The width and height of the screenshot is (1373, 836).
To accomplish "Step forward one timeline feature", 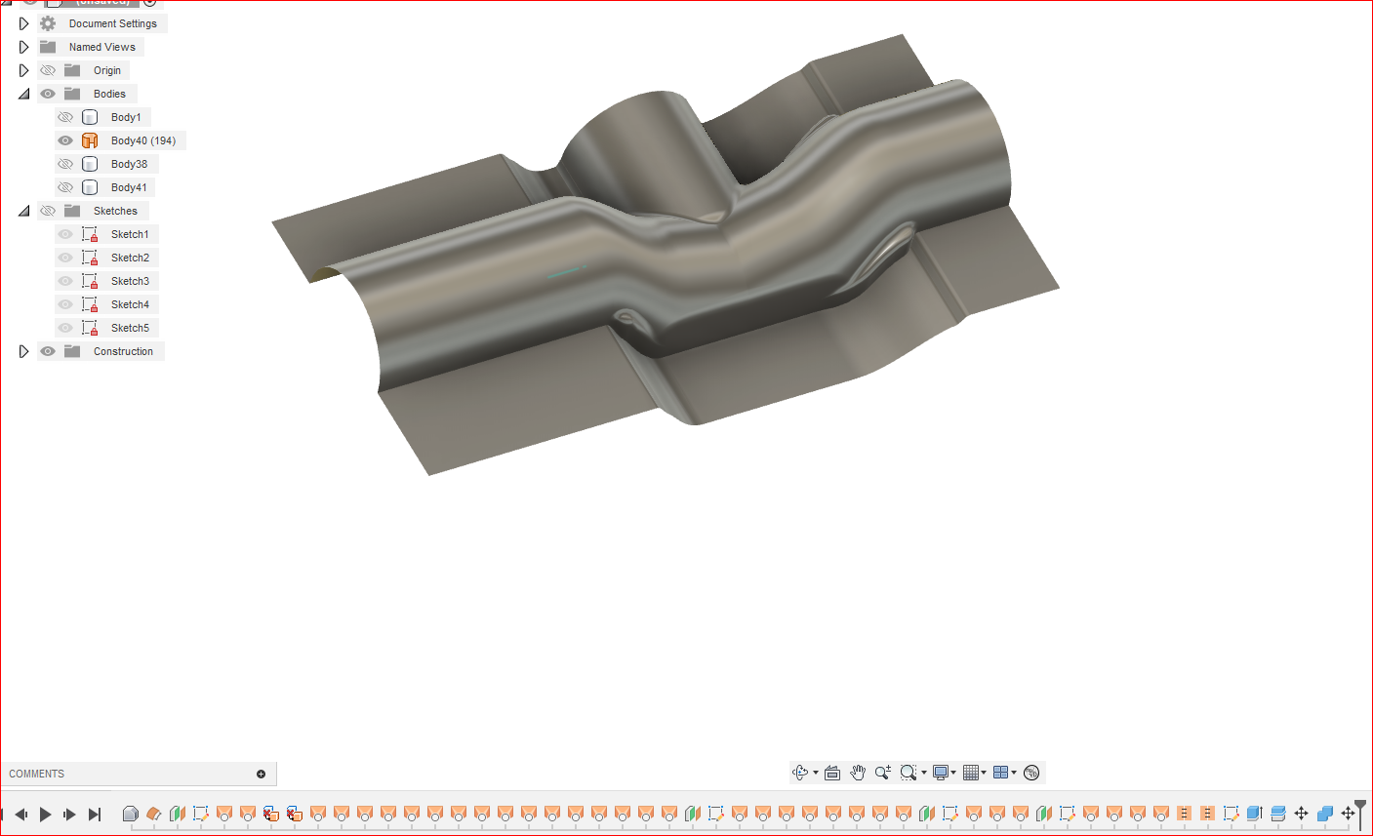I will point(69,815).
